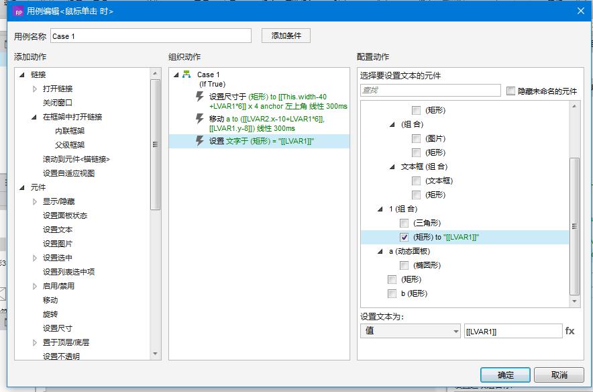Uncheck the (矩形) to "[[LVAR1]]" checkbox
593x392 pixels.
(404, 237)
